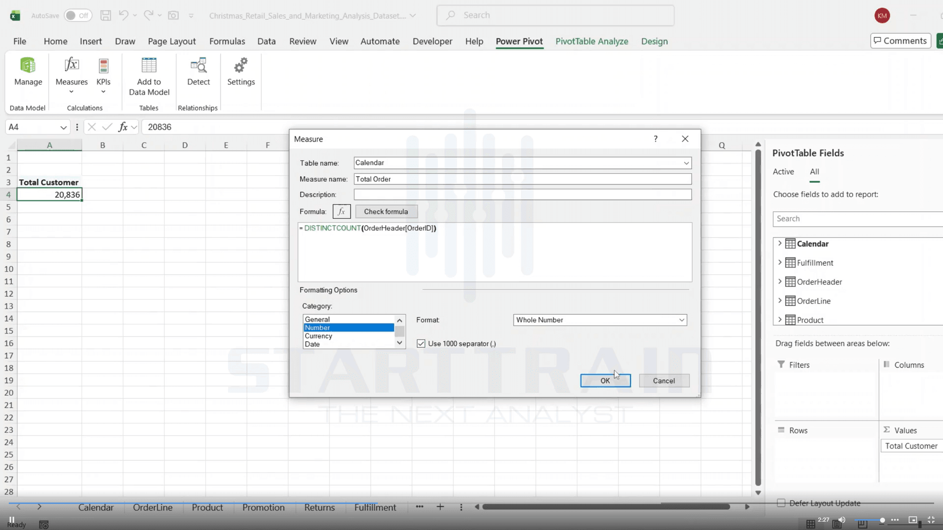Click the Excel title bar Search box
Viewport: 943px width, 530px height.
555,15
